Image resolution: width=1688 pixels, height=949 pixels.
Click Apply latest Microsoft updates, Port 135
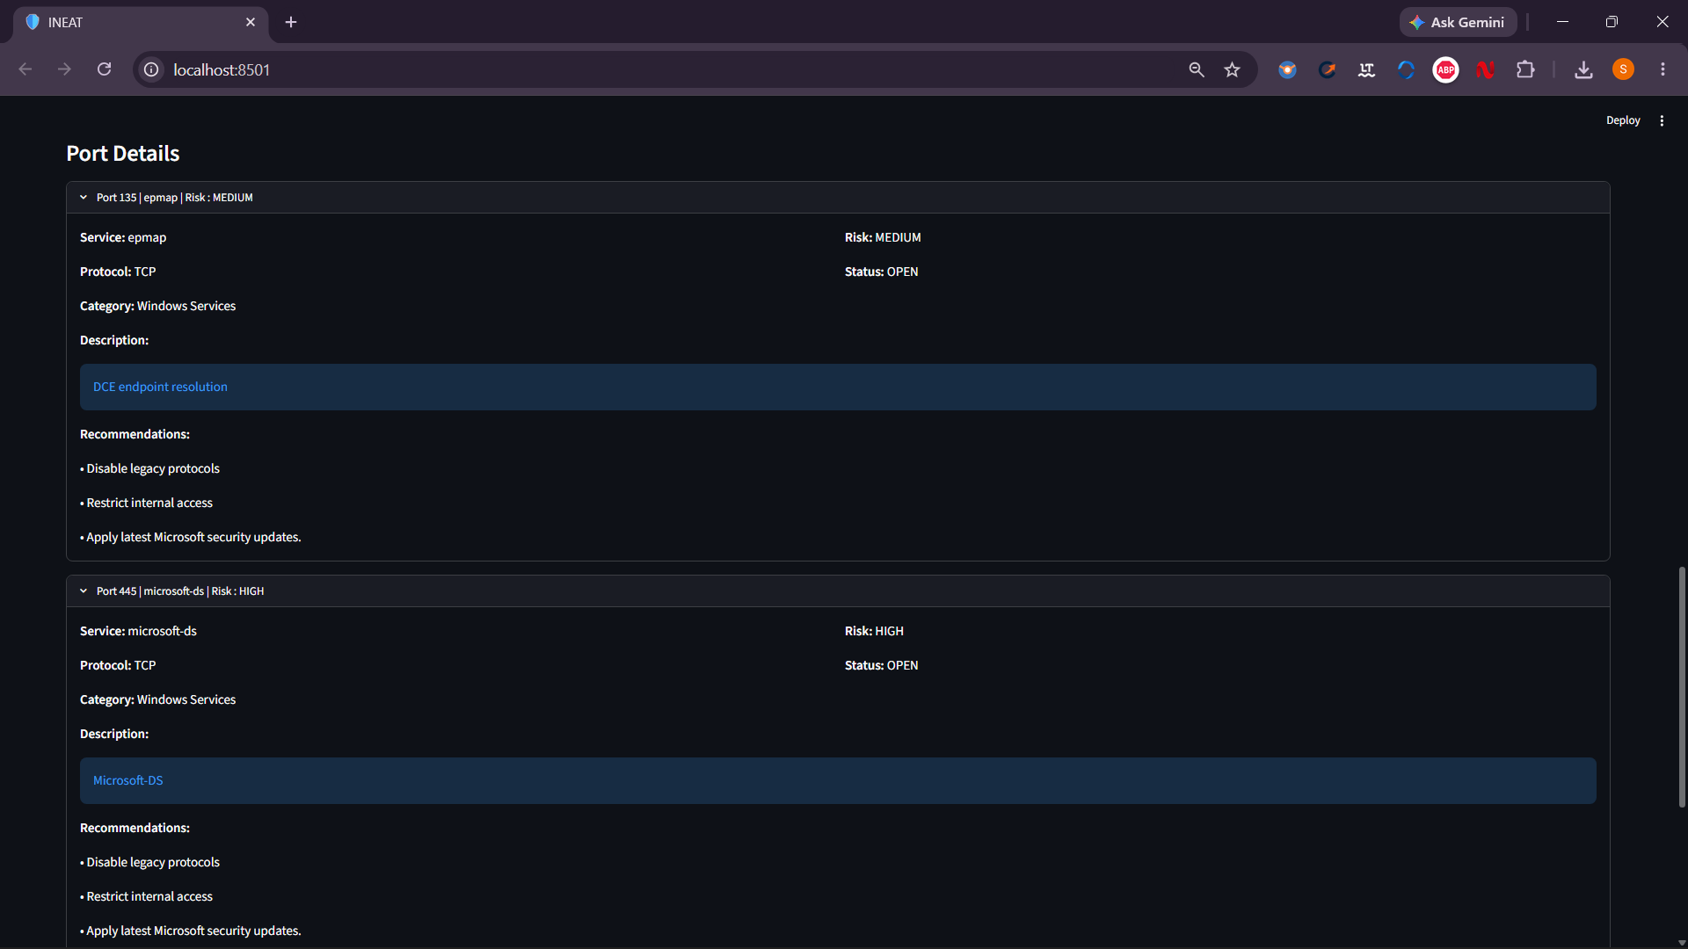191,537
